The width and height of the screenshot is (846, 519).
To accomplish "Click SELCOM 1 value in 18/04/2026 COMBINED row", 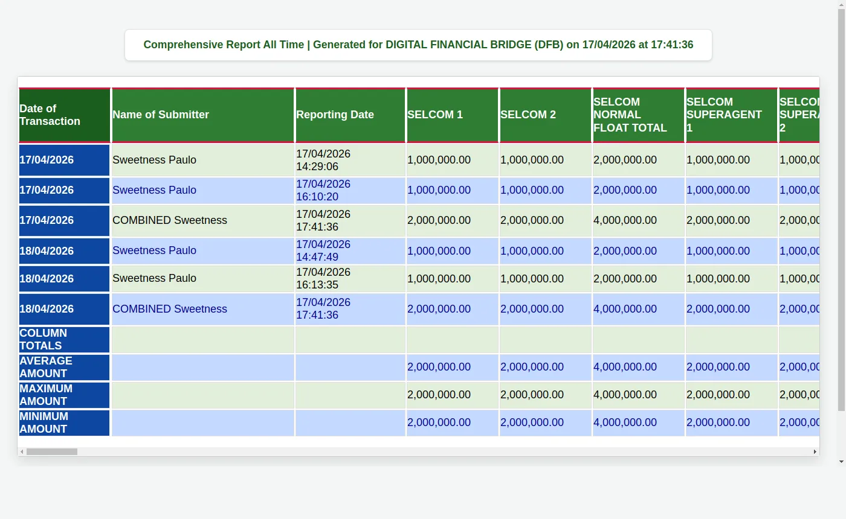I will [439, 308].
